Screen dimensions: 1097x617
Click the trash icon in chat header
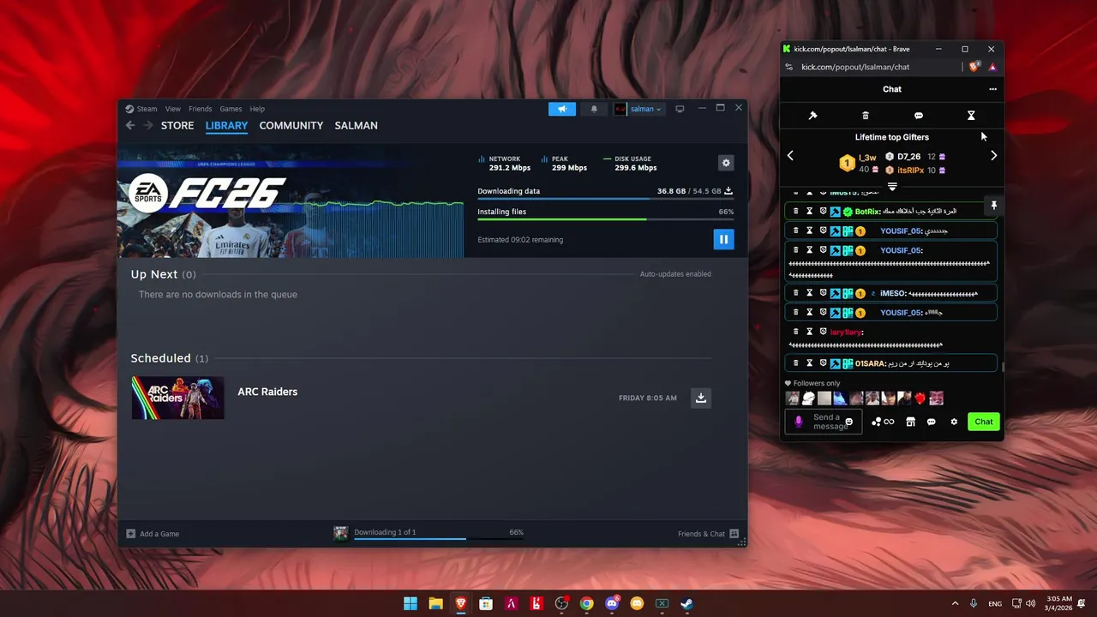click(x=866, y=116)
